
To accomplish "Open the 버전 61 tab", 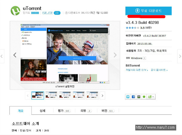I will 108,111.
